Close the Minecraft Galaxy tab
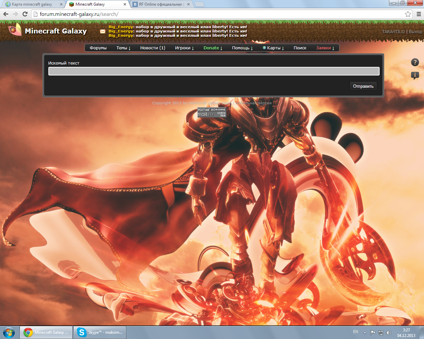 pyautogui.click(x=125, y=4)
